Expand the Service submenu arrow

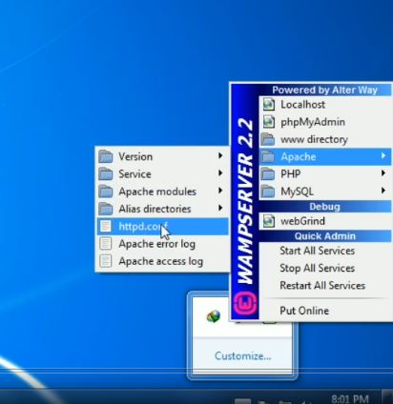[220, 173]
